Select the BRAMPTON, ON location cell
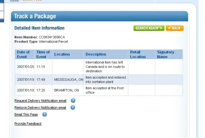 [x=68, y=90]
